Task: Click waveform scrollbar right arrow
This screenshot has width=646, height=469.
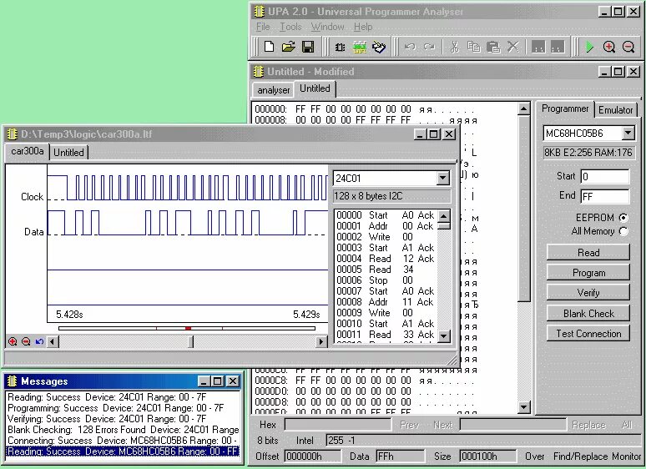Action: (322, 342)
